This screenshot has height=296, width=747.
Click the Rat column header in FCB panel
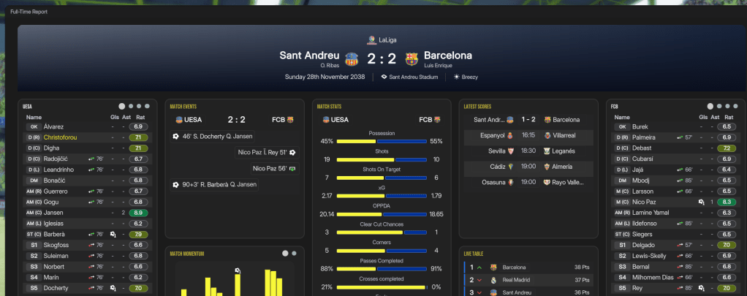[x=727, y=117]
